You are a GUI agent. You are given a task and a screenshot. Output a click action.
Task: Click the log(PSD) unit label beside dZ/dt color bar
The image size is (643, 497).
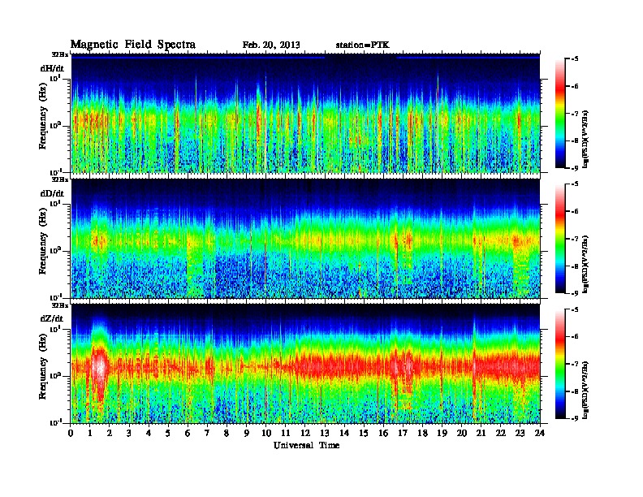[586, 390]
